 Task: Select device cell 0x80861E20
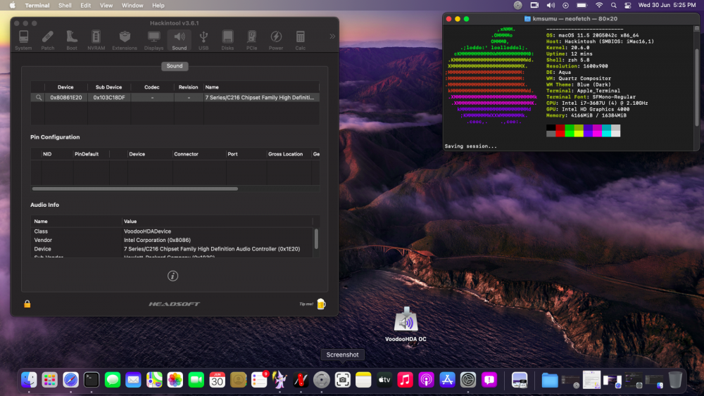(66, 97)
